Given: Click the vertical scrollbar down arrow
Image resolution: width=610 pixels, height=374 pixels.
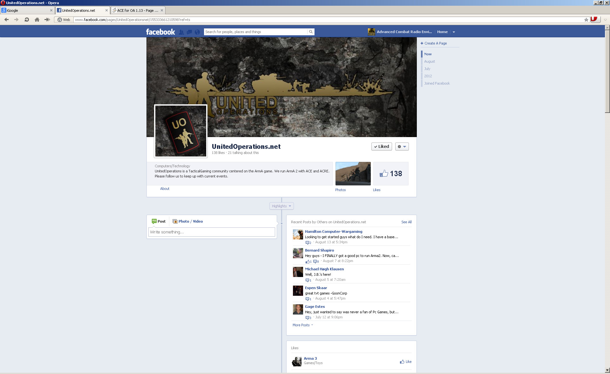Looking at the screenshot, I should (607, 370).
